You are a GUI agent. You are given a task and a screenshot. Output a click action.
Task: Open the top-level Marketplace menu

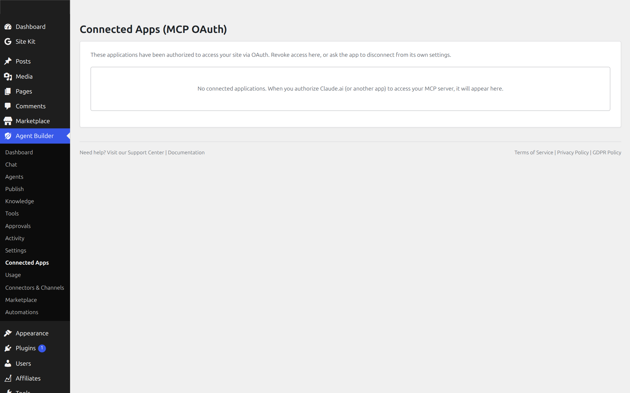point(35,121)
